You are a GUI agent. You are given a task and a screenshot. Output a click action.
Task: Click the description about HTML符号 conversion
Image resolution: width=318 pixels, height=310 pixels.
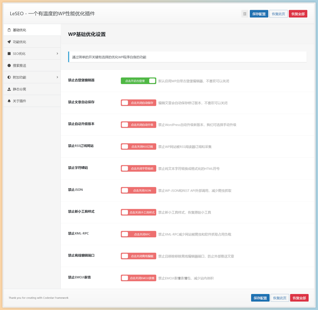pyautogui.click(x=188, y=169)
